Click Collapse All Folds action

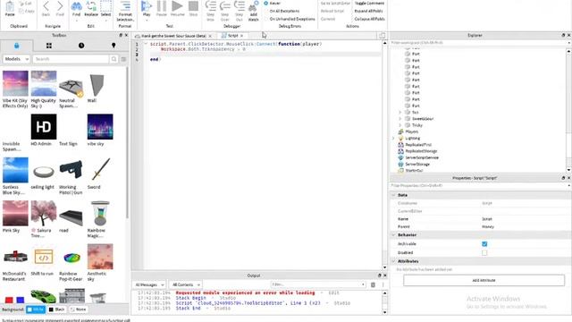[x=369, y=19]
